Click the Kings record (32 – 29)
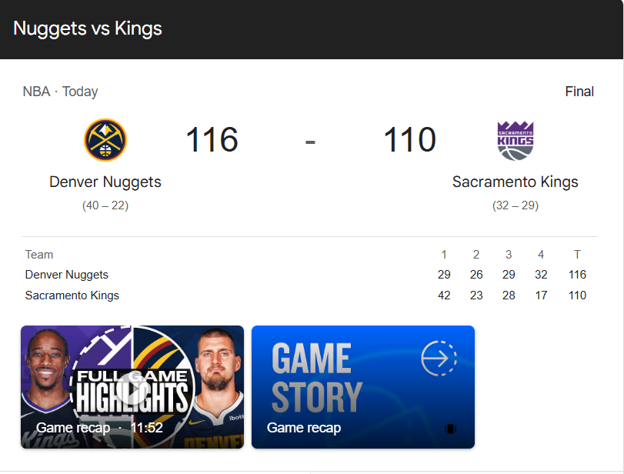This screenshot has height=474, width=624. [x=515, y=205]
